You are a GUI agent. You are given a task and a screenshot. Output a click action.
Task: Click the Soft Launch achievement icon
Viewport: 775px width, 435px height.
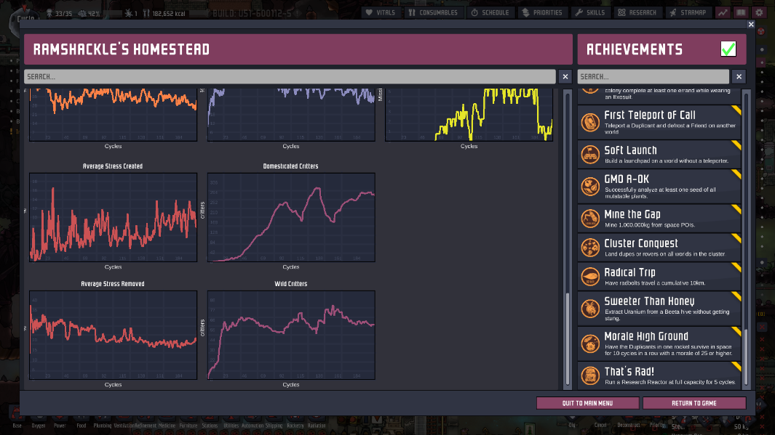(x=591, y=155)
